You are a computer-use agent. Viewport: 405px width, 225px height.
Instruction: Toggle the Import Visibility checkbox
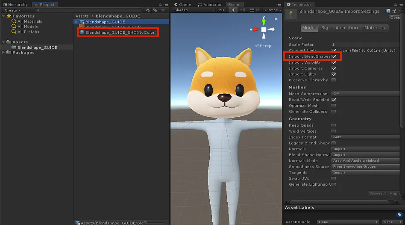click(334, 62)
